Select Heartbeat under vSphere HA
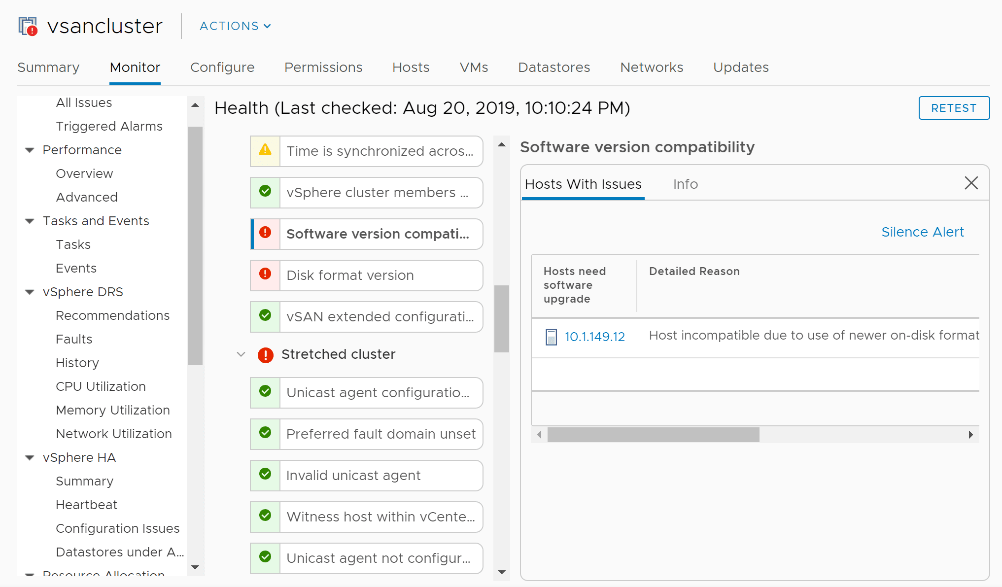Viewport: 1002px width, 587px height. (86, 505)
